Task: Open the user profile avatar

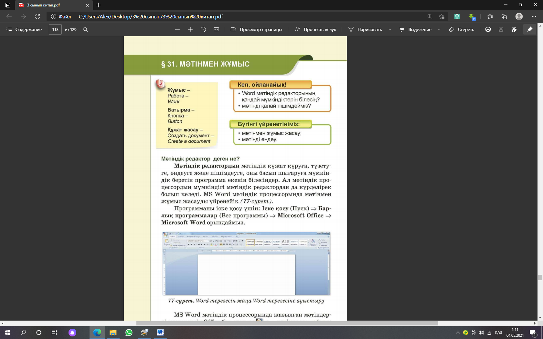Action: coord(519,16)
